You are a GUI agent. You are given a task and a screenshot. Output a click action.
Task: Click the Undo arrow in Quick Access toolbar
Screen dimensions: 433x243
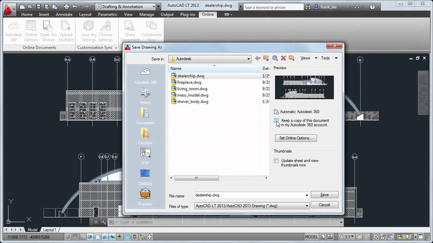[75, 6]
